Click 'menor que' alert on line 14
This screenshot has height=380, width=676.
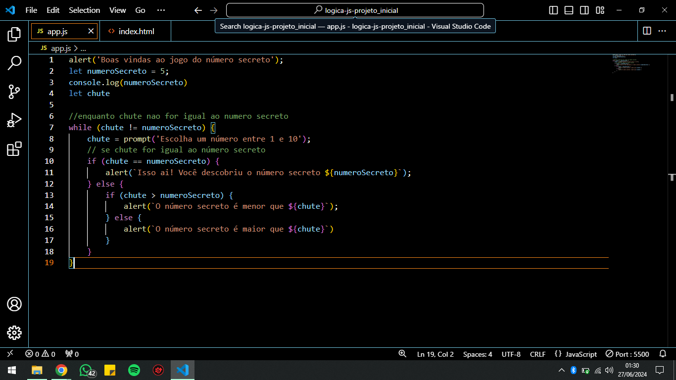(263, 206)
